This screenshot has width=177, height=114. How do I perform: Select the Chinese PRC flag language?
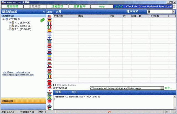point(50,84)
